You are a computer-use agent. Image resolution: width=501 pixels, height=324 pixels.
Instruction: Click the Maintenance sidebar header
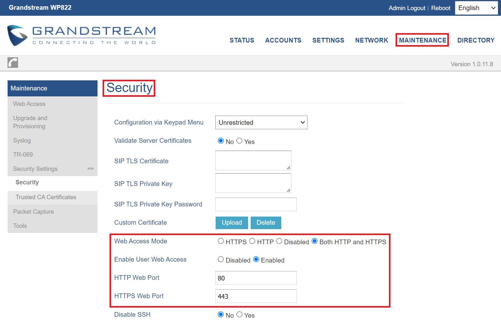(52, 88)
